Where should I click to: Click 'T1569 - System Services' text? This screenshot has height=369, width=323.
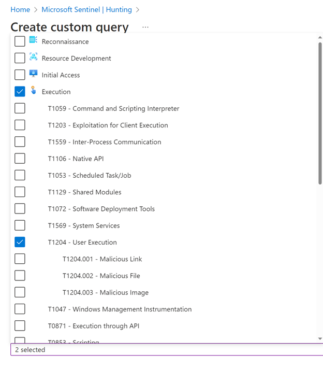coord(84,225)
